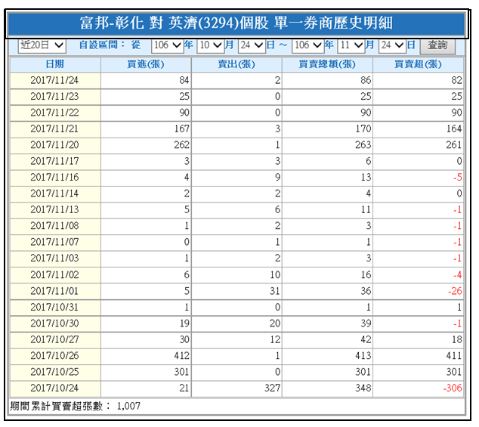Click total value 348 on 2017/10/24

pyautogui.click(x=363, y=388)
